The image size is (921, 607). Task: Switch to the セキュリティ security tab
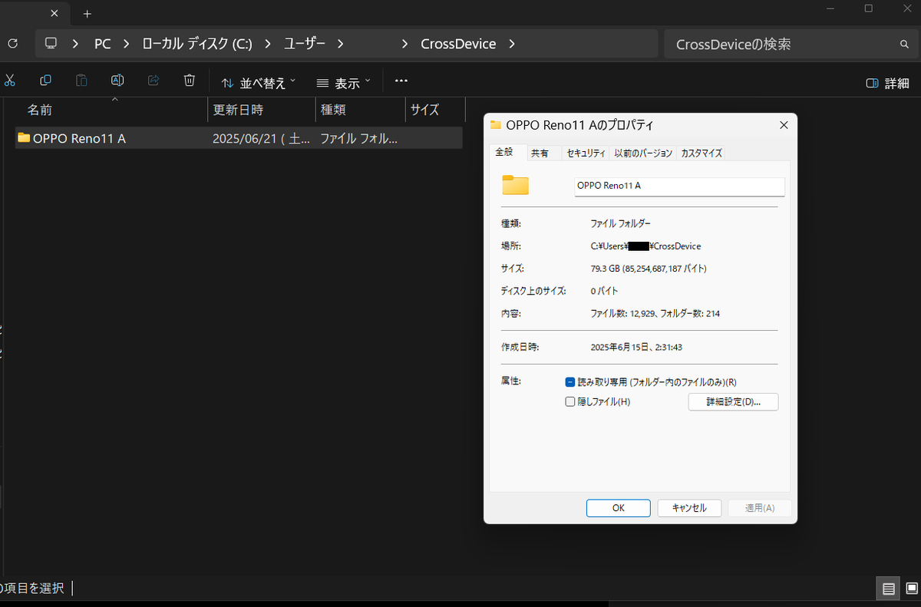(x=586, y=153)
